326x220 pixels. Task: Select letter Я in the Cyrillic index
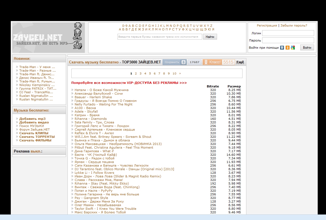pyautogui.click(x=213, y=29)
